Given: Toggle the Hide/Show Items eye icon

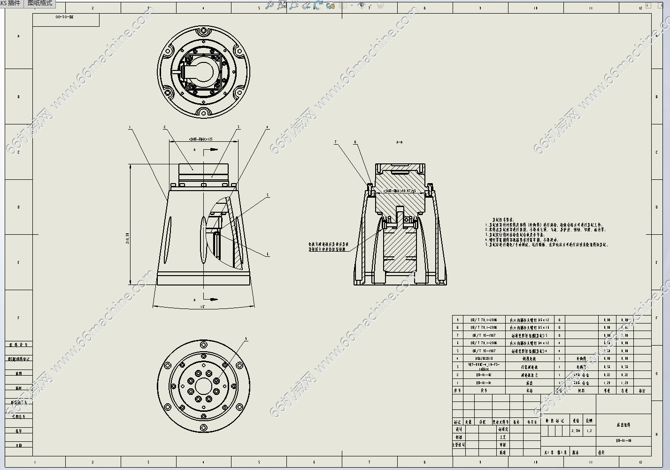Looking at the screenshot, I should (362, 5).
